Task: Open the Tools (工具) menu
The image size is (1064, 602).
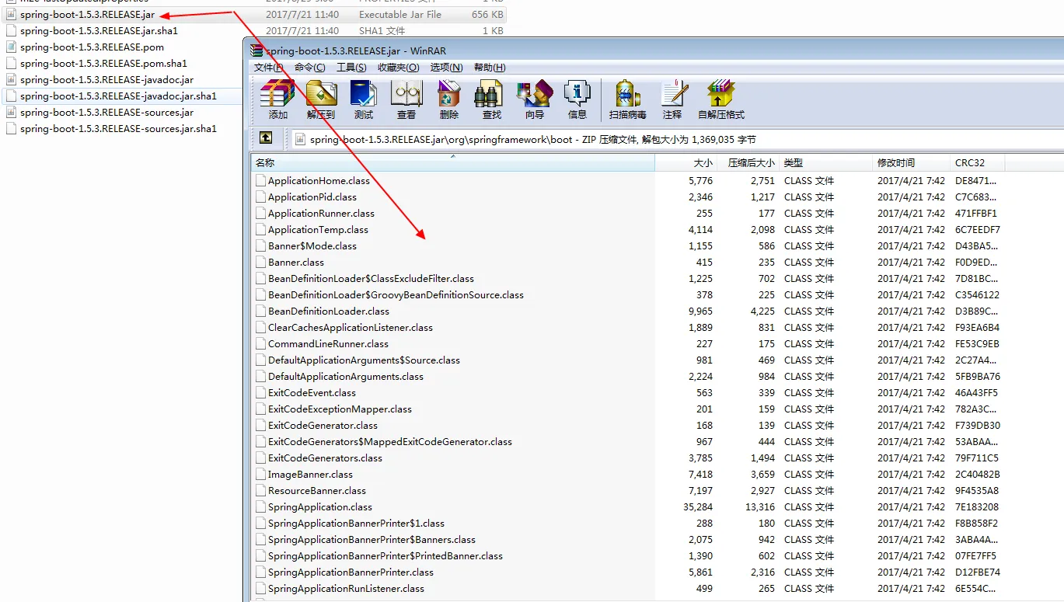Action: tap(351, 68)
